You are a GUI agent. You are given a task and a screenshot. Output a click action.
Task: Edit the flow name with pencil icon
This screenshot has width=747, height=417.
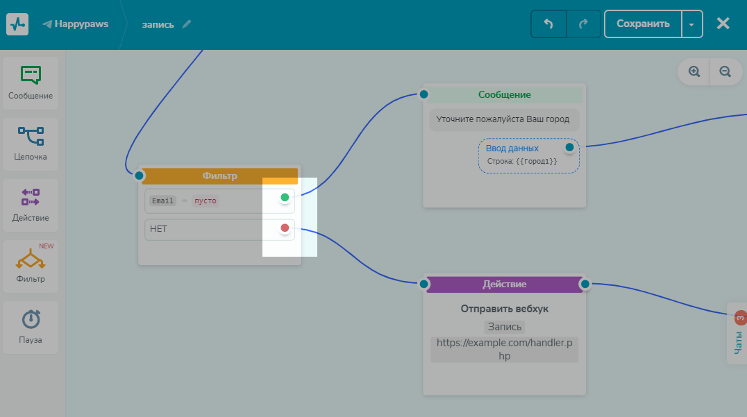point(186,24)
